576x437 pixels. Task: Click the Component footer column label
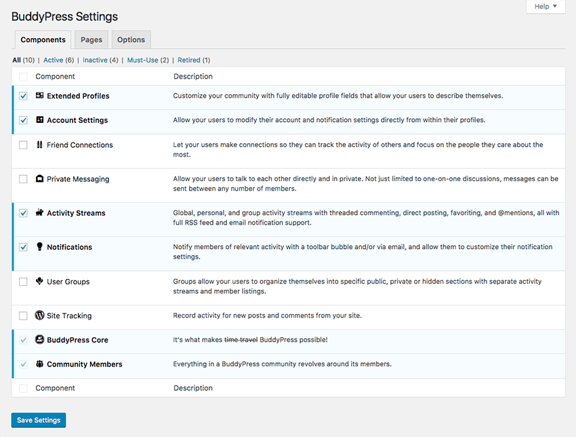click(x=55, y=388)
